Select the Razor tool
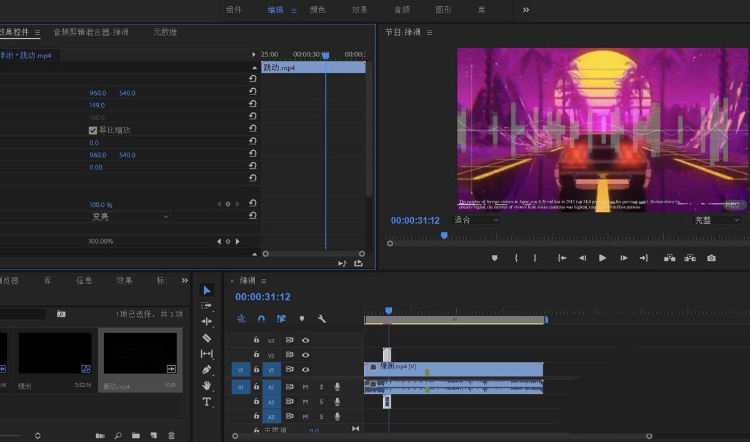The width and height of the screenshot is (750, 442). [x=207, y=338]
